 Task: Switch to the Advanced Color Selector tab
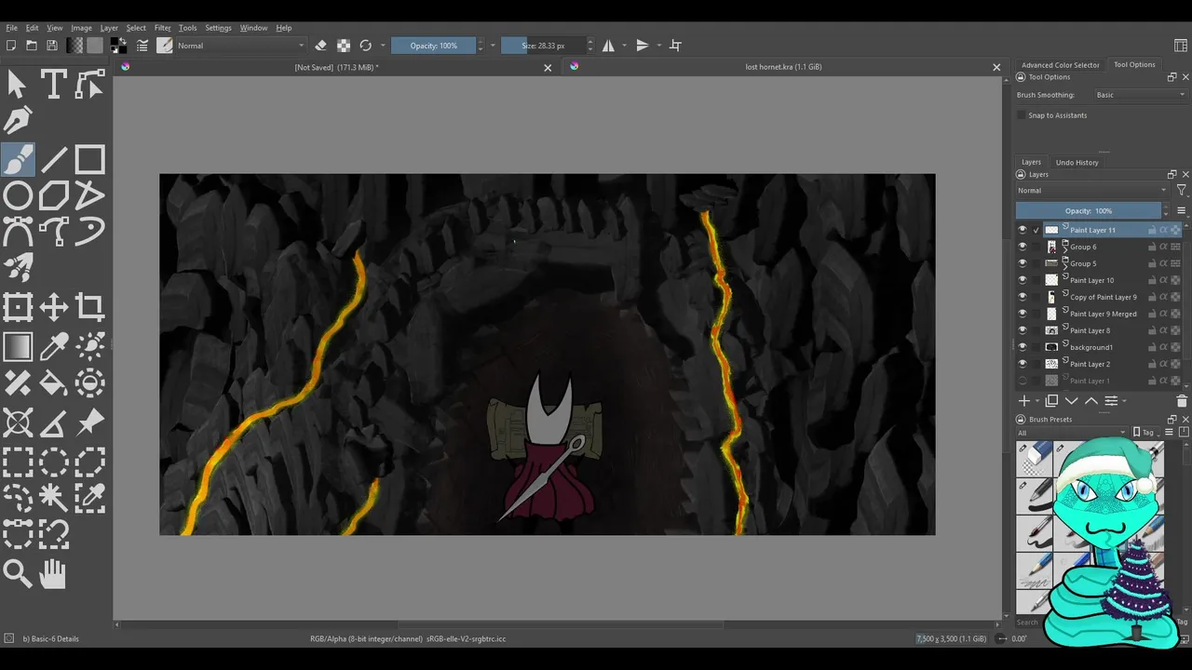(x=1061, y=65)
